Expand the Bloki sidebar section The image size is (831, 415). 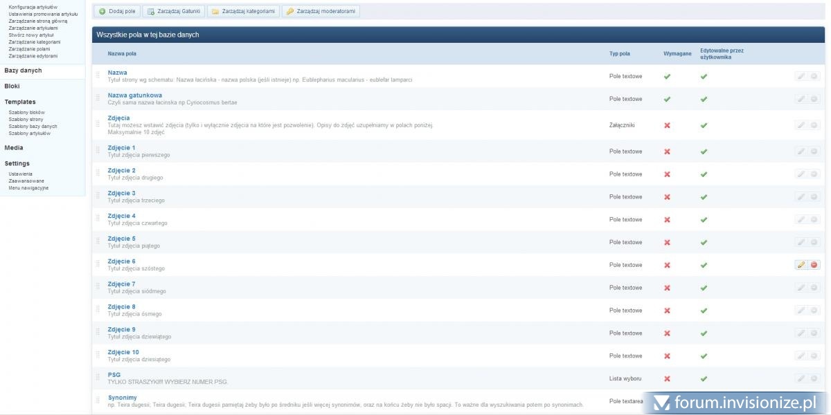click(12, 86)
